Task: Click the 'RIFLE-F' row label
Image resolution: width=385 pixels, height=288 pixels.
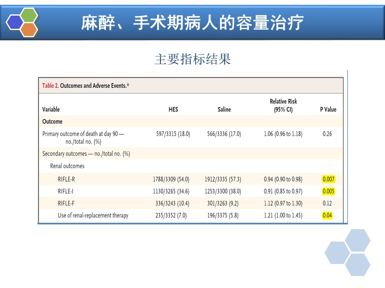Action: [66, 203]
